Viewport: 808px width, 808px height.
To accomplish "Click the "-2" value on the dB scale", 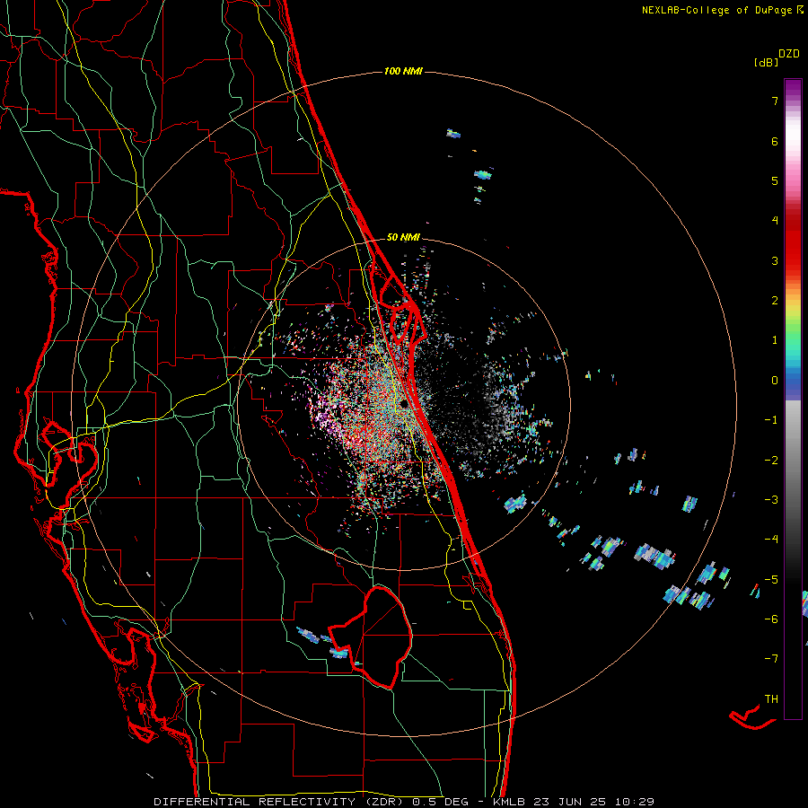I will (771, 460).
